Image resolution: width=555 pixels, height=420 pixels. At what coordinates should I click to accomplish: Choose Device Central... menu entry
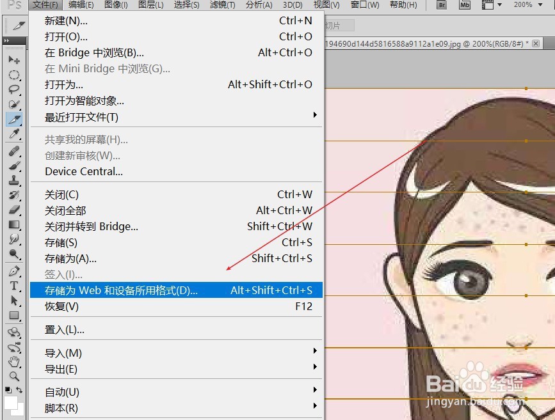point(176,171)
